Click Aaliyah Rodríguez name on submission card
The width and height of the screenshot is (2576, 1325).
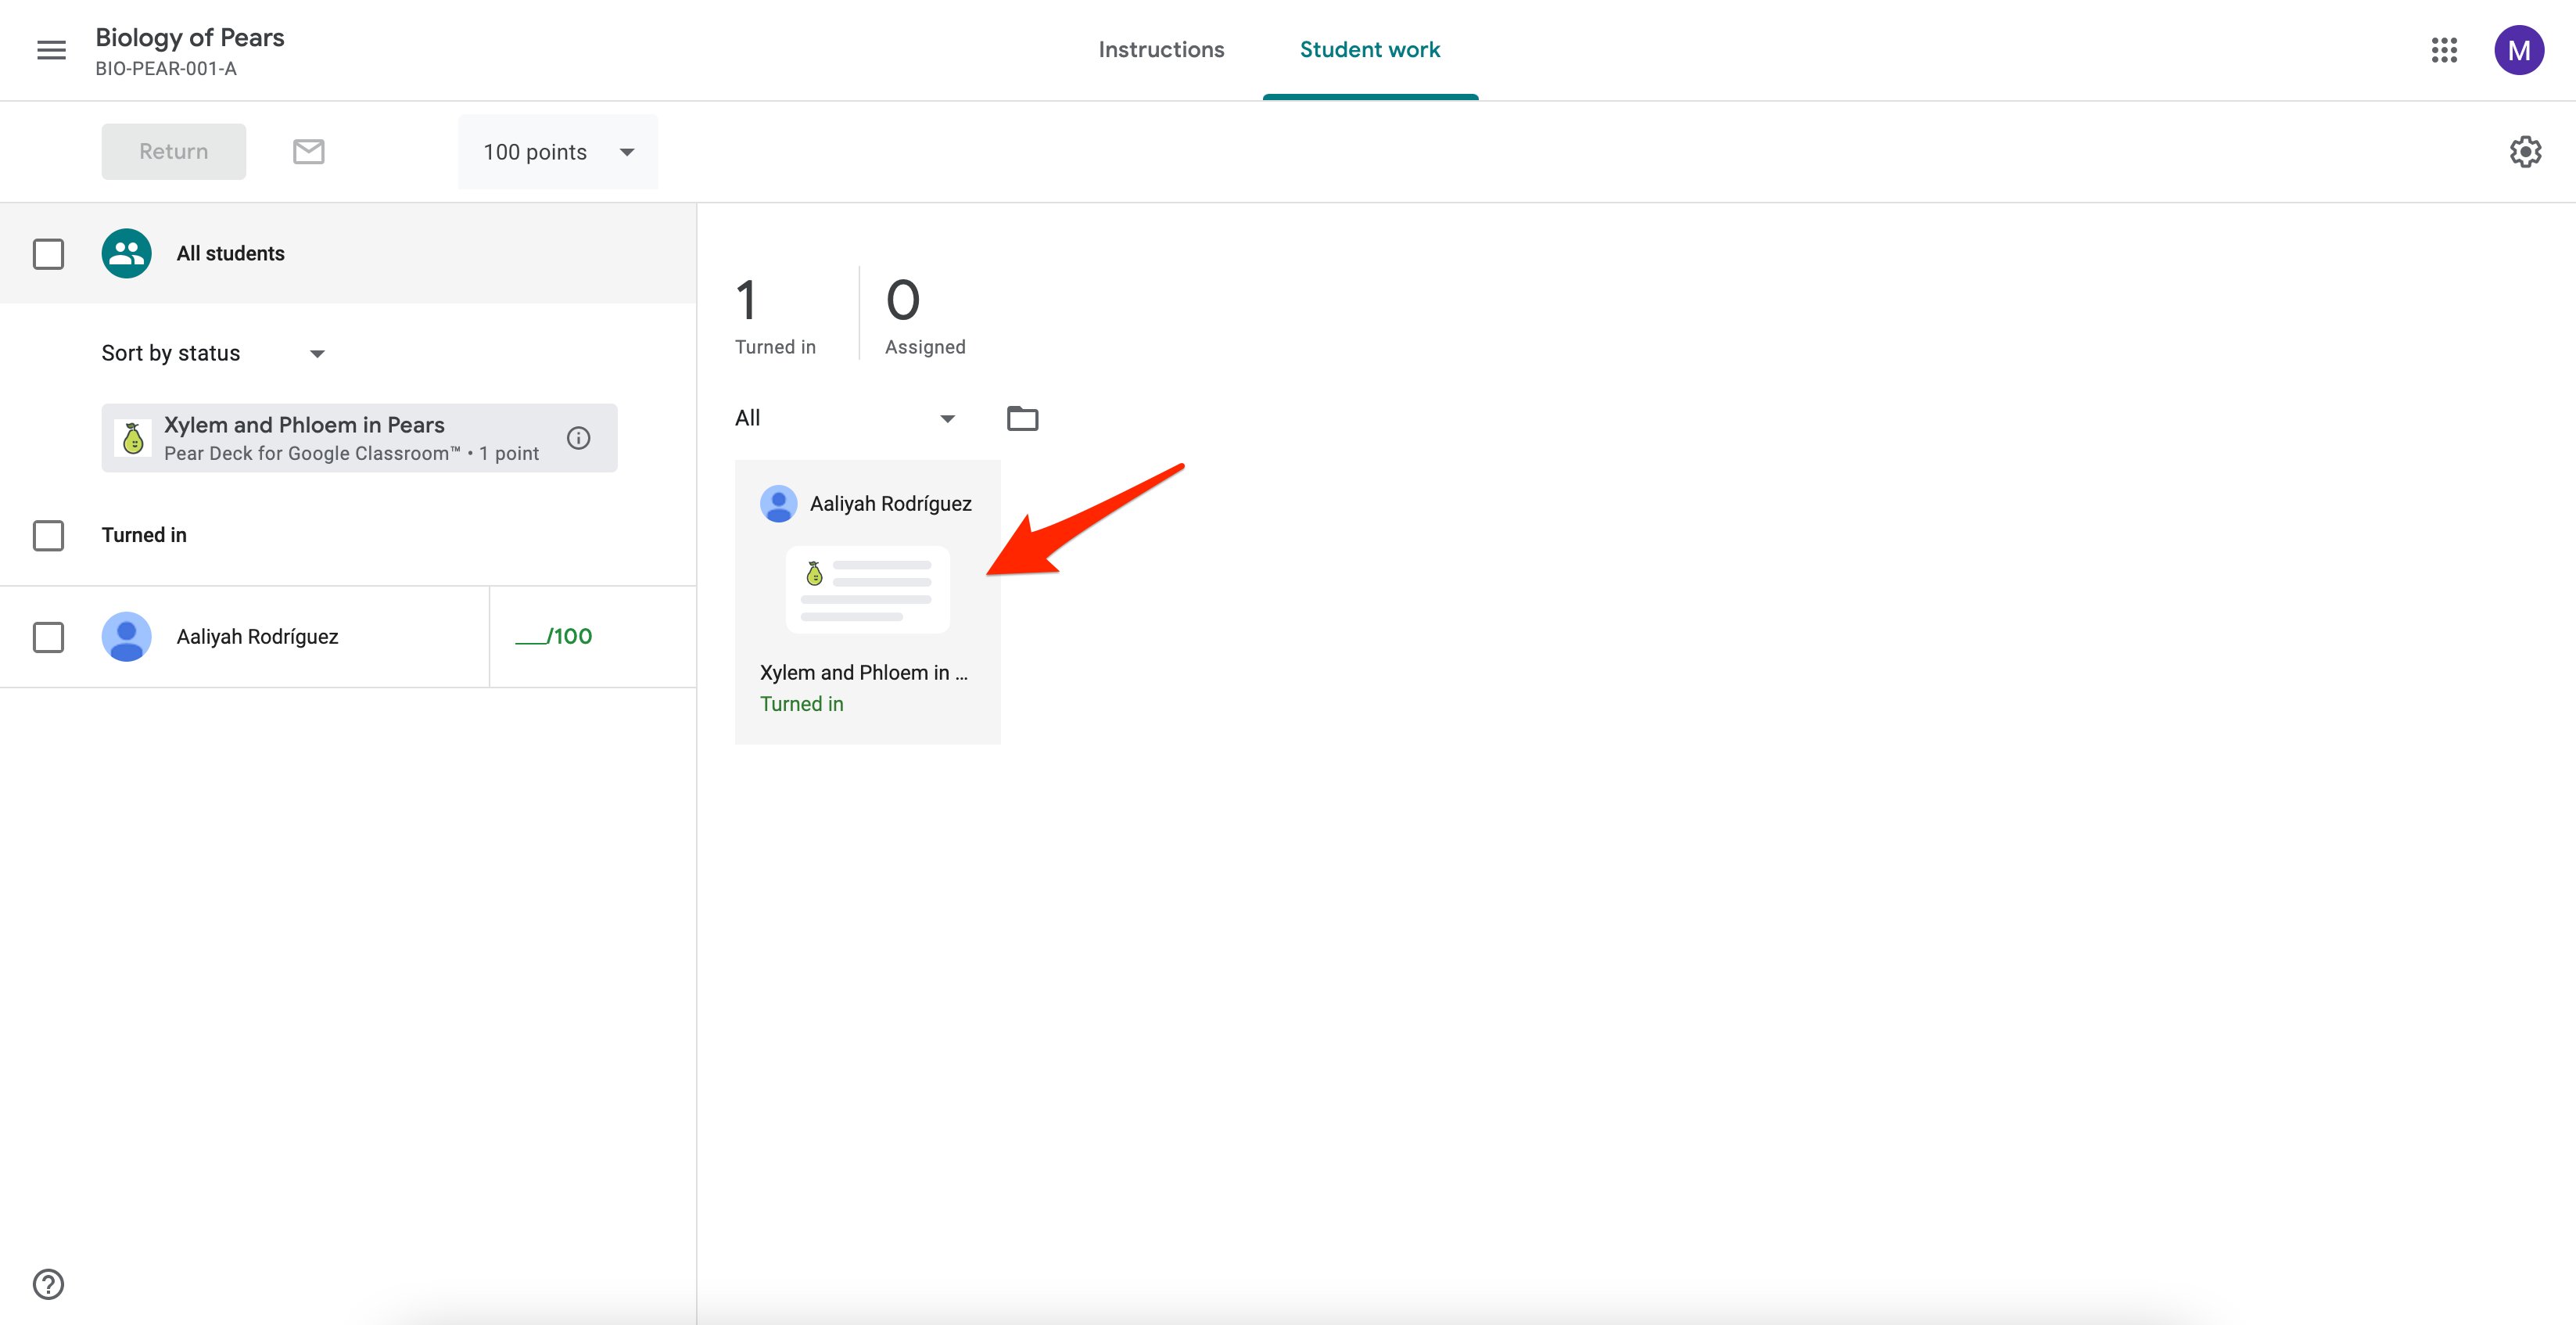tap(890, 504)
